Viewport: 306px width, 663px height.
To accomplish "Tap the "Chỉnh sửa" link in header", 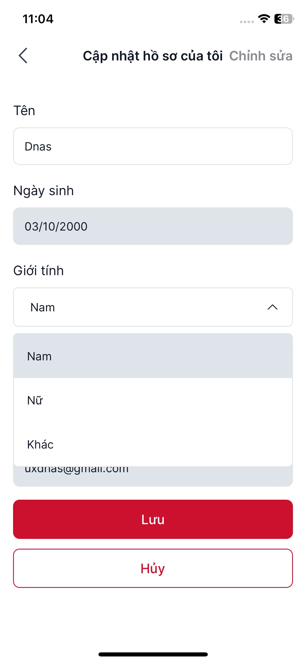I will point(261,56).
